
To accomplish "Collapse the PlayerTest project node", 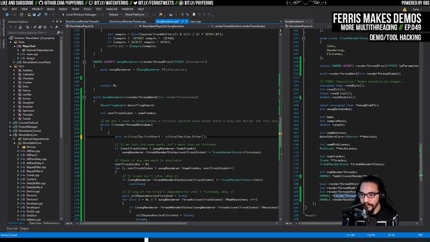I will point(15,46).
